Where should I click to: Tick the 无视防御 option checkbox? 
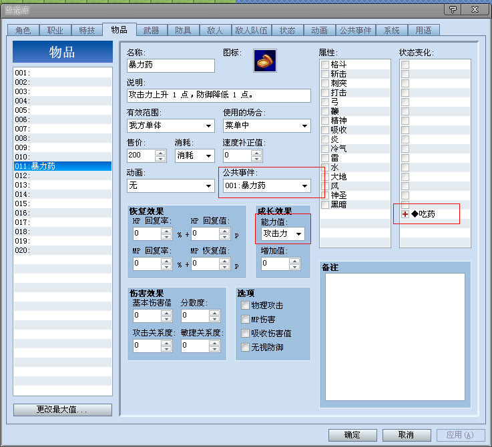(245, 347)
